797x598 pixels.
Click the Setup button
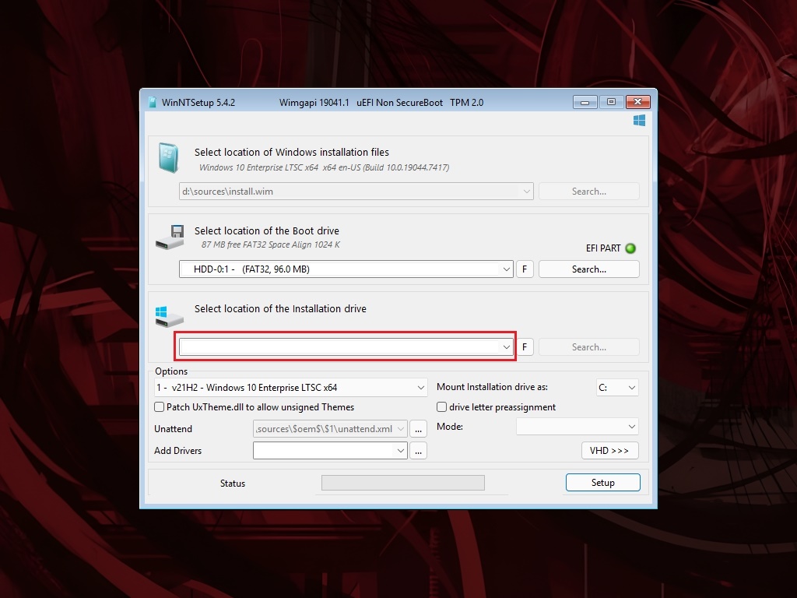[603, 483]
